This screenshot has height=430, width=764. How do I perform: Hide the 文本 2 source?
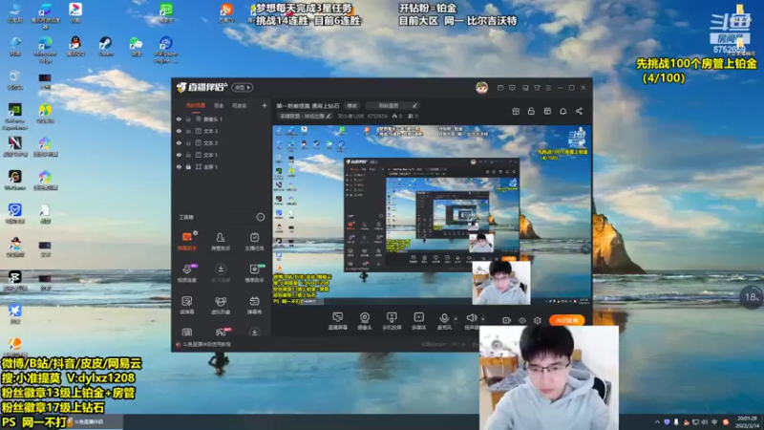tap(179, 142)
